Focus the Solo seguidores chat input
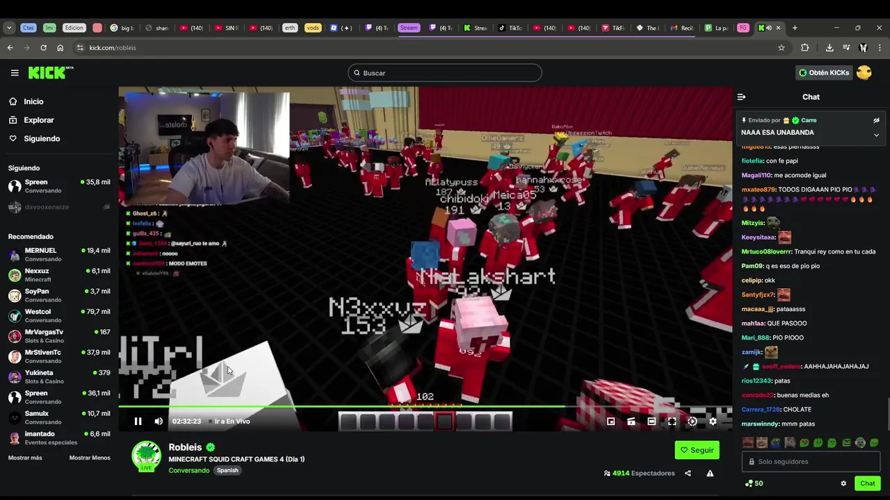This screenshot has width=890, height=500. [x=811, y=461]
